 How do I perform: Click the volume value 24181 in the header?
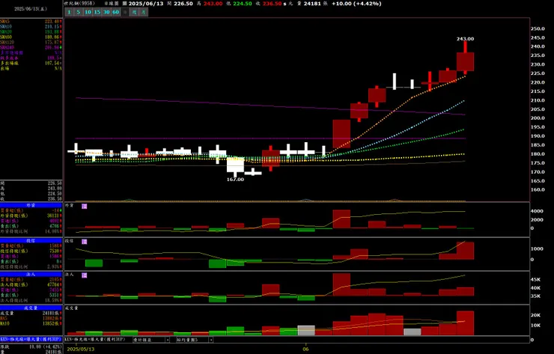[311, 4]
